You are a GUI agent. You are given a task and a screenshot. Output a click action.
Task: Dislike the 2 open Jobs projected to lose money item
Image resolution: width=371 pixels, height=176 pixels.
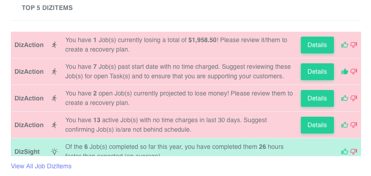pyautogui.click(x=354, y=98)
